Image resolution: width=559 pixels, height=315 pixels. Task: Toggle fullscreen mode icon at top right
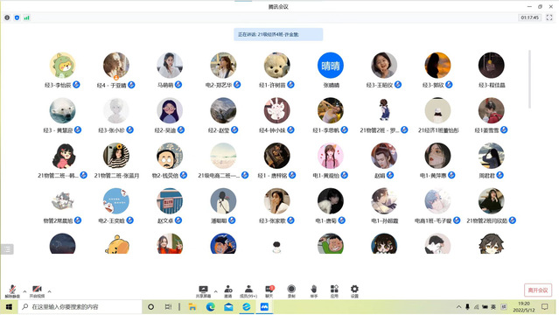tap(549, 17)
